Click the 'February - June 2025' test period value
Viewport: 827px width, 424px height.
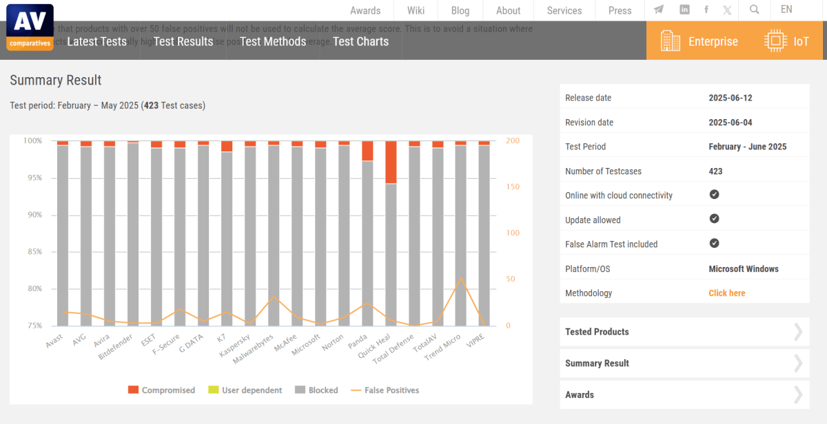[748, 147]
